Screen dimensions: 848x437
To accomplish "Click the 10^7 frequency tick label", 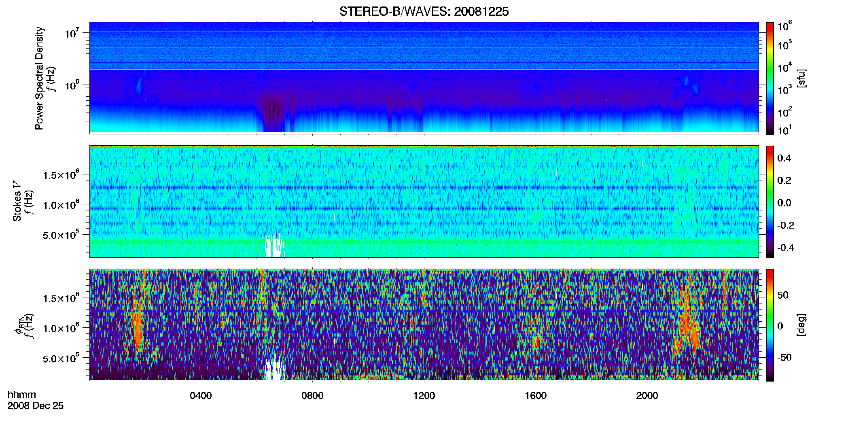I will 72,33.
